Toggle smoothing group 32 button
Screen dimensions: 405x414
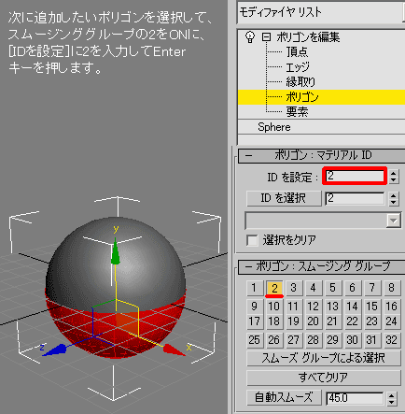[x=392, y=340]
